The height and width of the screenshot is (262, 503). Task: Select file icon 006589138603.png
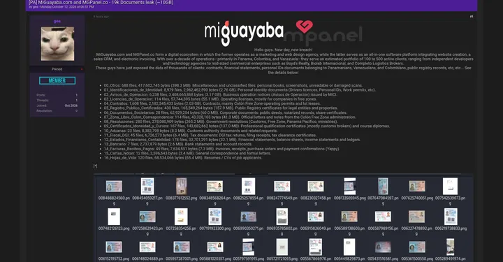click(x=349, y=217)
